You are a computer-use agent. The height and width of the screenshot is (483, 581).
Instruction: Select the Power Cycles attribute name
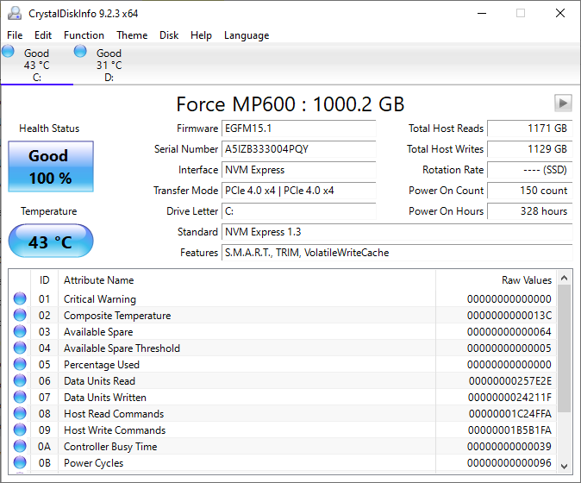[x=93, y=462]
